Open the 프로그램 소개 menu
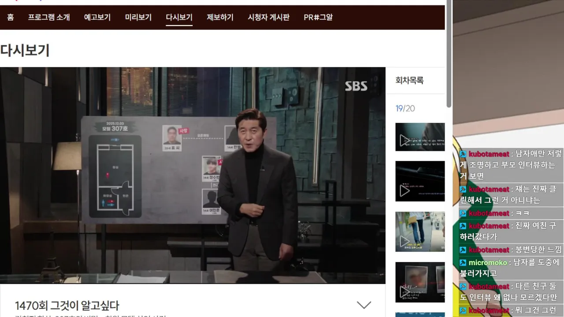Image resolution: width=564 pixels, height=317 pixels. coord(49,18)
